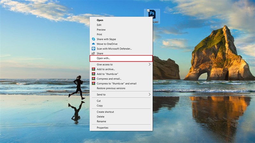Expand the Send to submenu arrow

click(149, 94)
